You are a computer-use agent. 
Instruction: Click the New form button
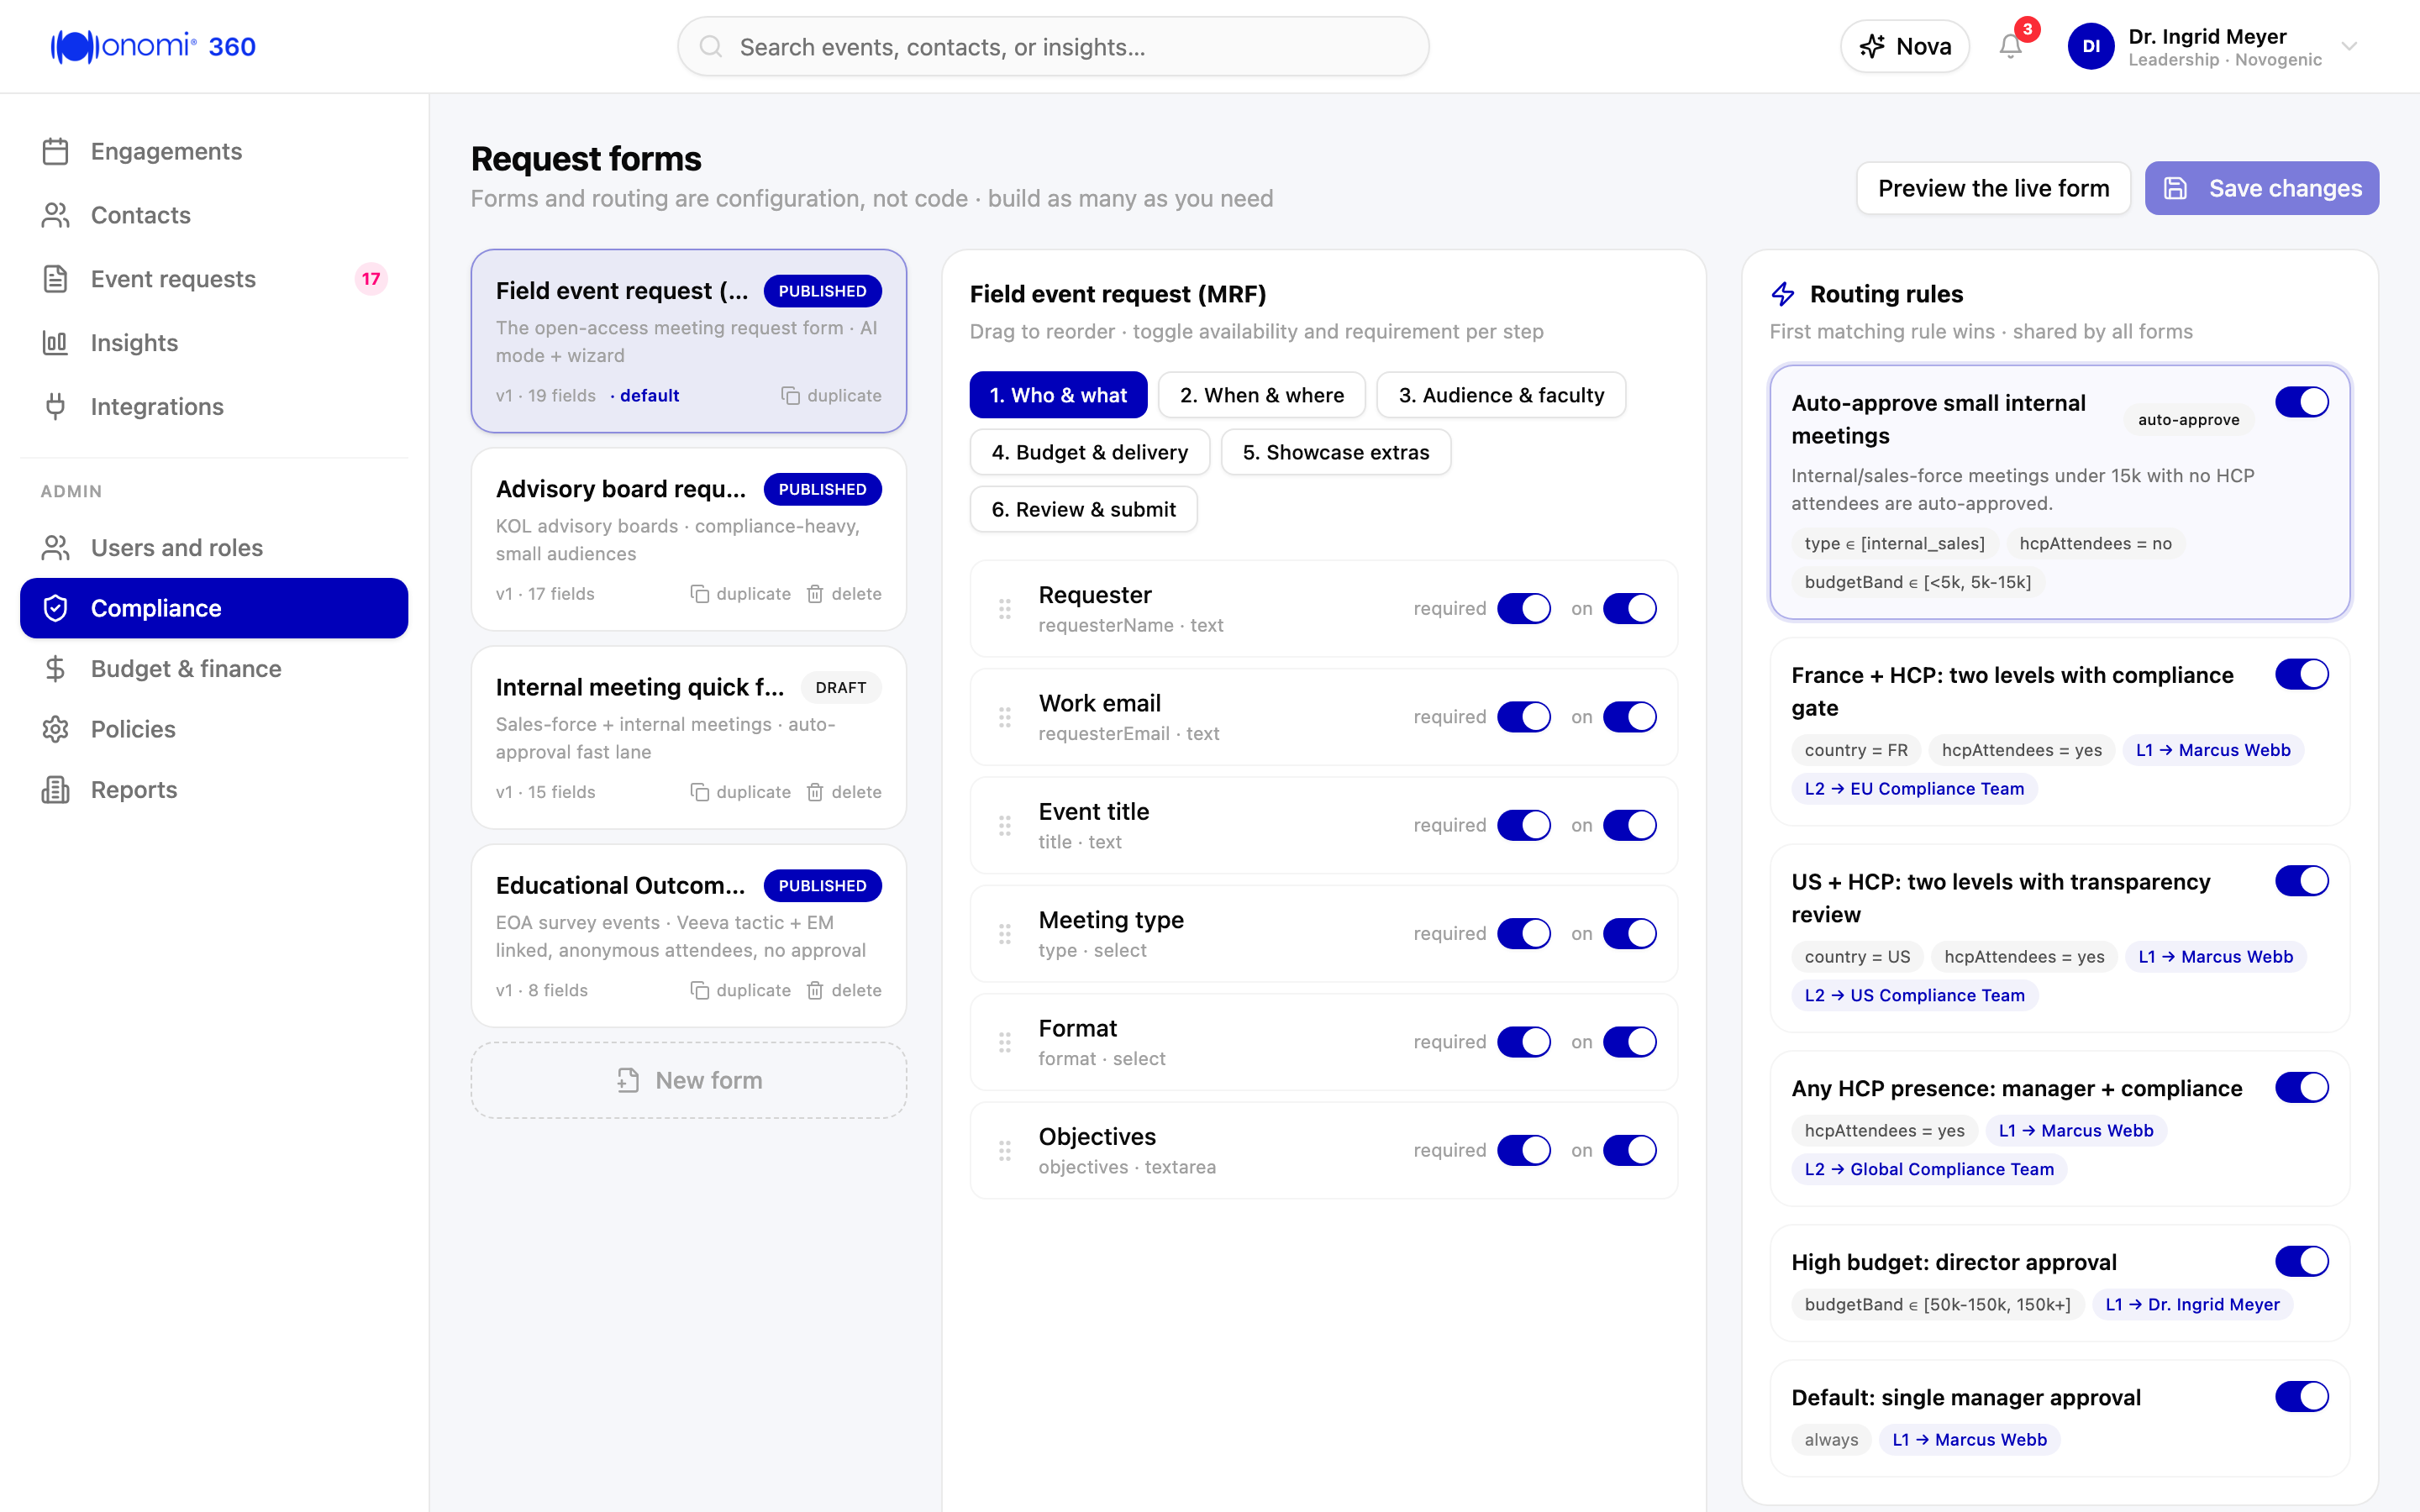coord(689,1080)
